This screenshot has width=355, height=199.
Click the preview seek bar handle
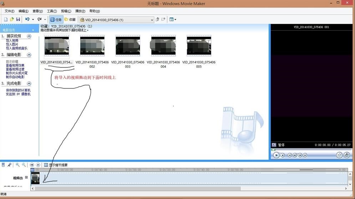pyautogui.click(x=273, y=150)
